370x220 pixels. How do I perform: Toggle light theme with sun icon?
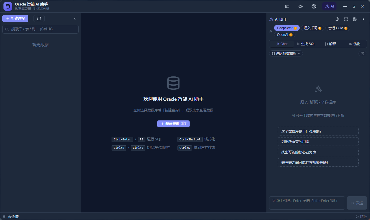[301, 6]
